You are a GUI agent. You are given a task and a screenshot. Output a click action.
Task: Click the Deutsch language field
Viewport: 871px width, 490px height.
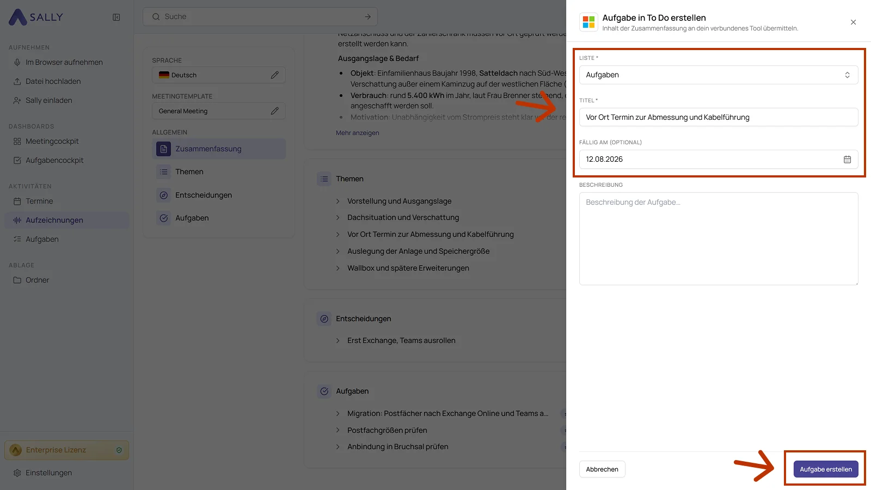219,75
